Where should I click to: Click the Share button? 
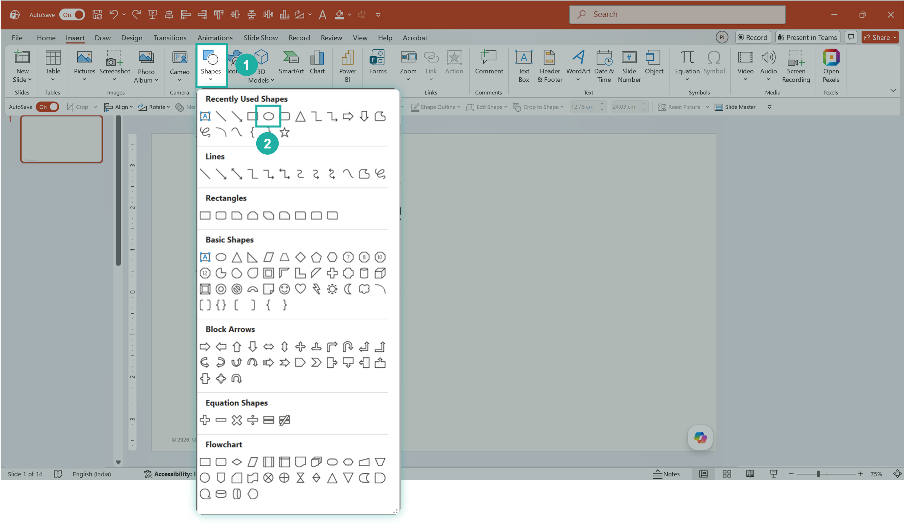click(880, 37)
